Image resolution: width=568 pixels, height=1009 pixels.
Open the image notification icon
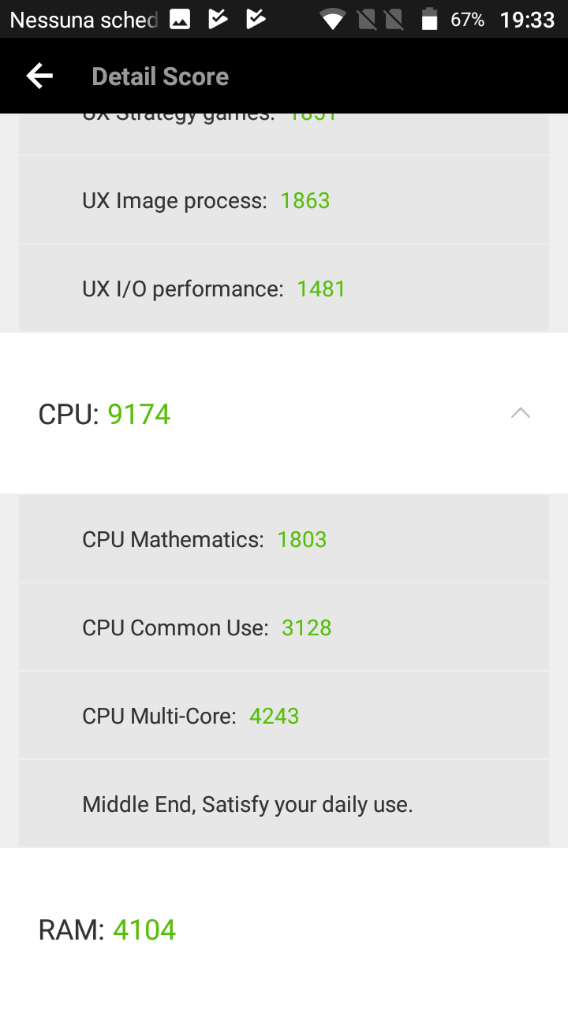click(x=180, y=19)
